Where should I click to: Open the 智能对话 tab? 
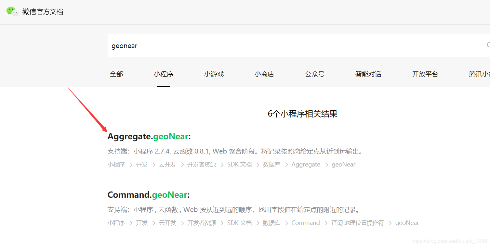point(368,74)
